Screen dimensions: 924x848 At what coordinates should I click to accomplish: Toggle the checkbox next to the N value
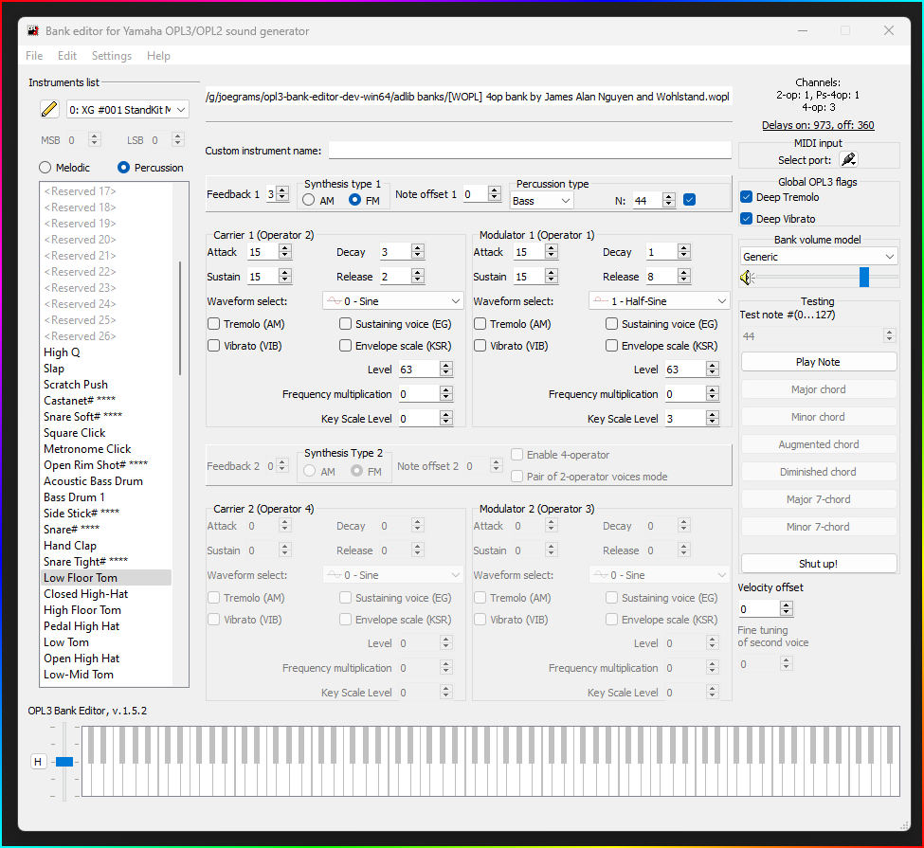pyautogui.click(x=690, y=200)
